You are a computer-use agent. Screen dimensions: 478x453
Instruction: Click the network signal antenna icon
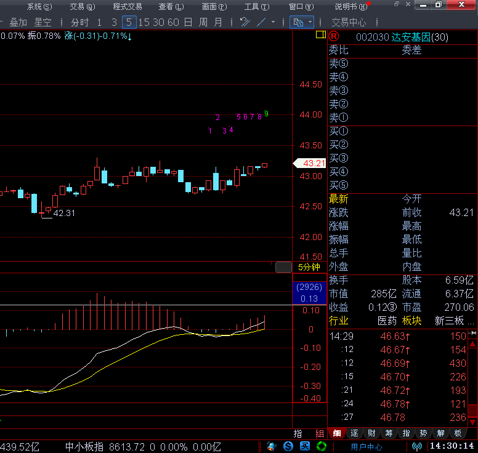[x=417, y=447]
